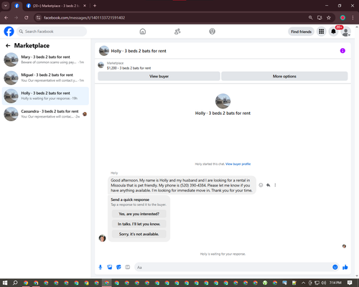
Task: Click the voice clip microphone icon
Action: click(101, 267)
